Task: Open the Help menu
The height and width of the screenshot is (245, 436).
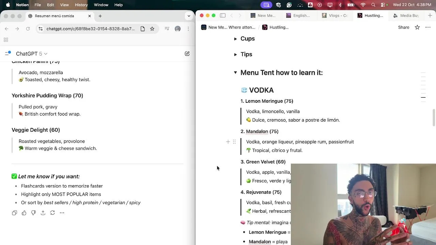Action: point(119,5)
